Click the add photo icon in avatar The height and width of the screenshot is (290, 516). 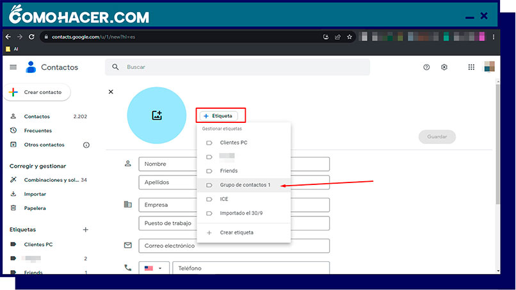156,115
